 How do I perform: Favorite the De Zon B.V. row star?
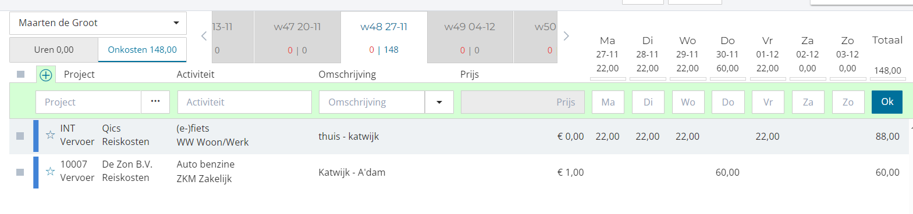coord(50,171)
